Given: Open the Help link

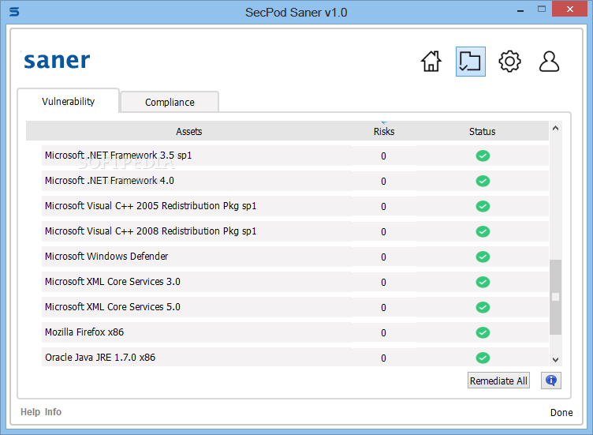Looking at the screenshot, I should click(x=30, y=412).
